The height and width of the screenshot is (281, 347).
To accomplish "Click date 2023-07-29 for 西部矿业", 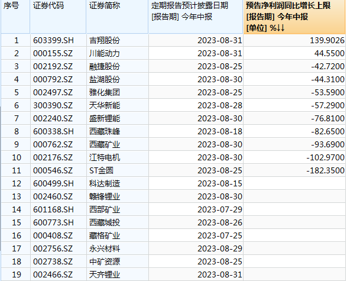I will [x=220, y=209].
